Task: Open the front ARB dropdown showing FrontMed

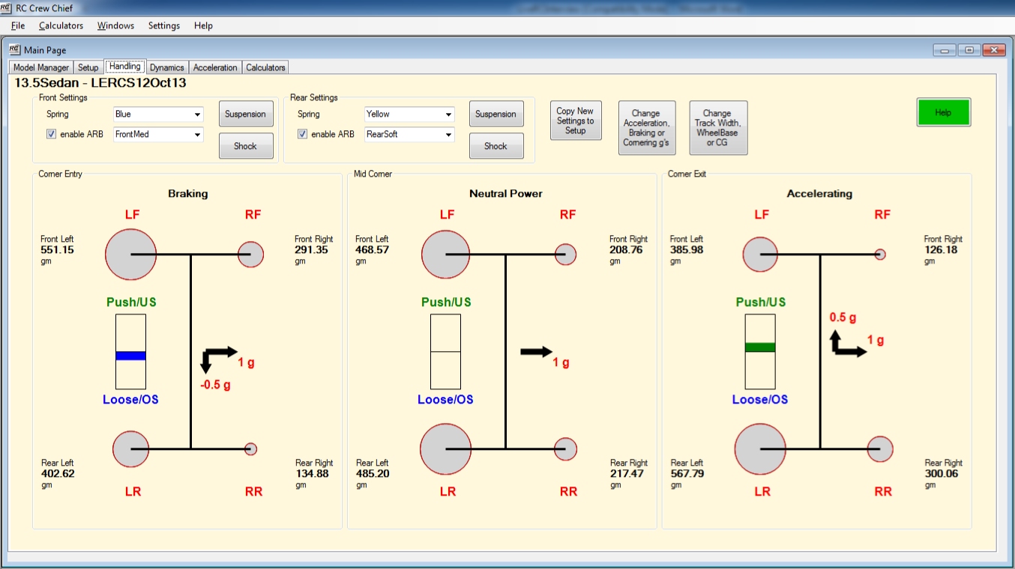Action: (158, 135)
